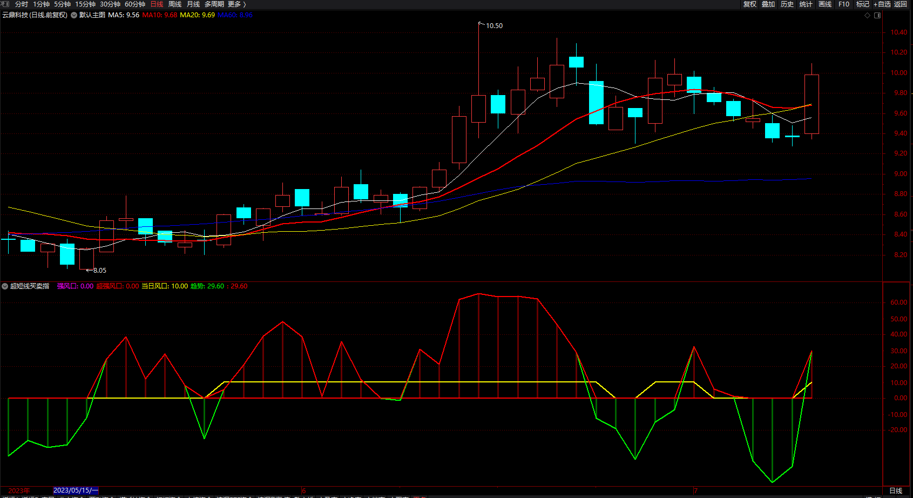Viewport: 913px width, 498px height.
Task: Switch to 月线 monthly chart
Action: tap(193, 4)
